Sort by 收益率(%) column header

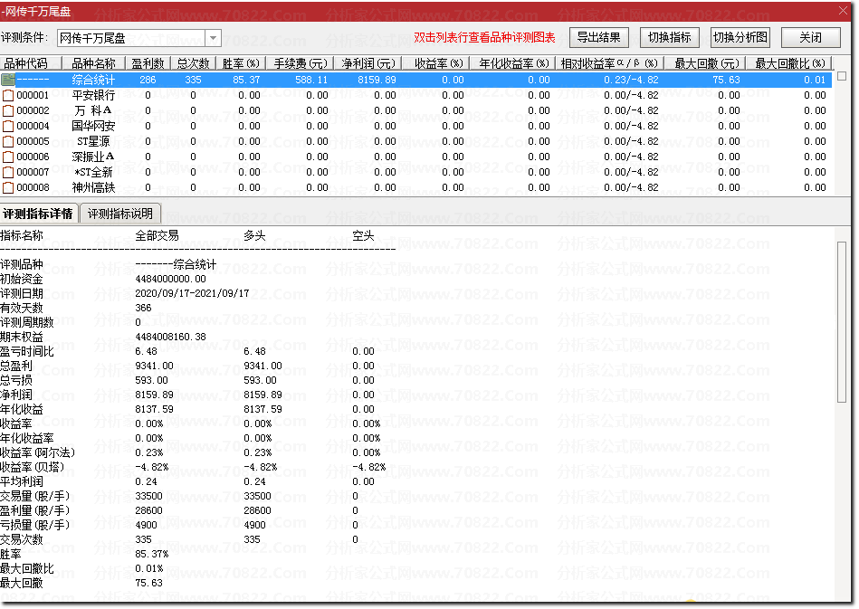[x=436, y=63]
